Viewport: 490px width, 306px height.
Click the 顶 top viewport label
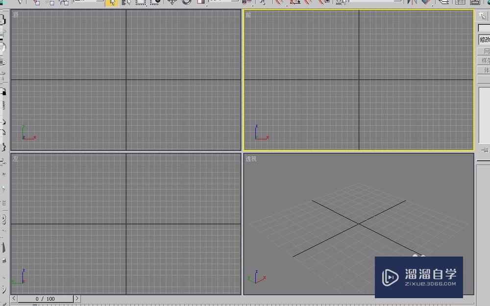tap(16, 15)
